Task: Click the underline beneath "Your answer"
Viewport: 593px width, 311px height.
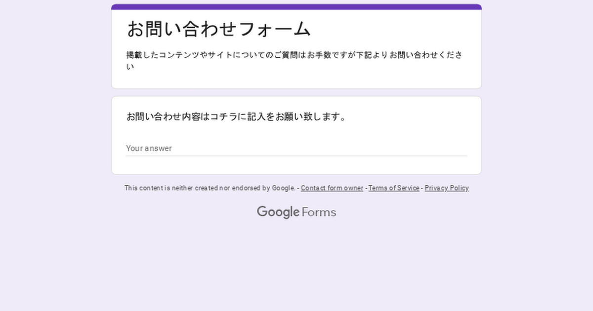Action: 296,156
